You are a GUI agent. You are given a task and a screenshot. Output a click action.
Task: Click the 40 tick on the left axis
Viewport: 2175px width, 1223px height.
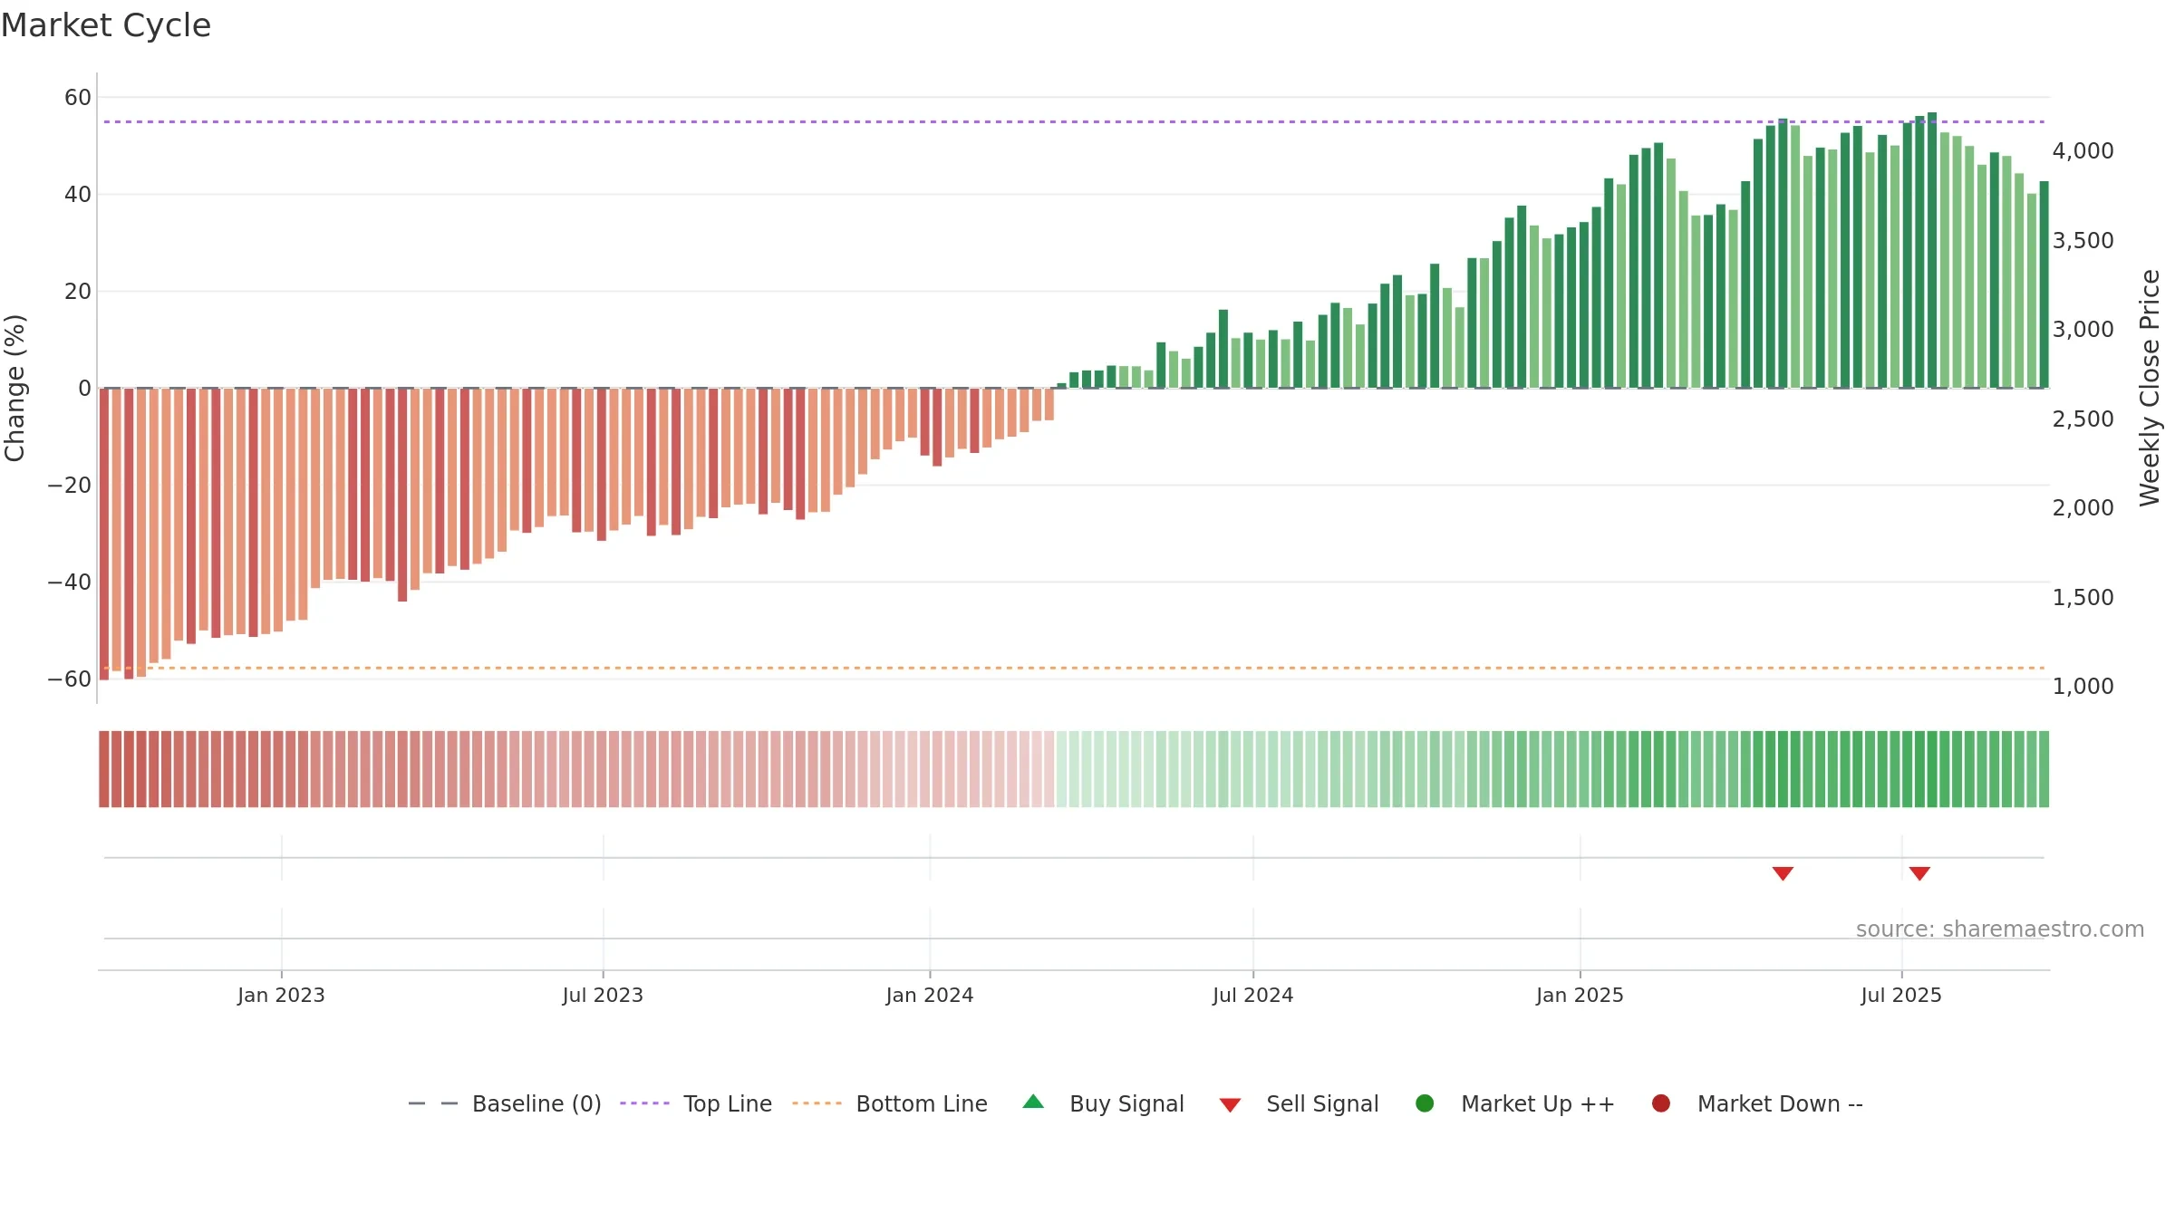(78, 194)
